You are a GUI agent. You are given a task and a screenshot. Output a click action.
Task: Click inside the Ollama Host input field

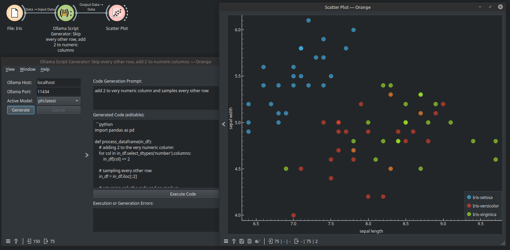pos(58,82)
